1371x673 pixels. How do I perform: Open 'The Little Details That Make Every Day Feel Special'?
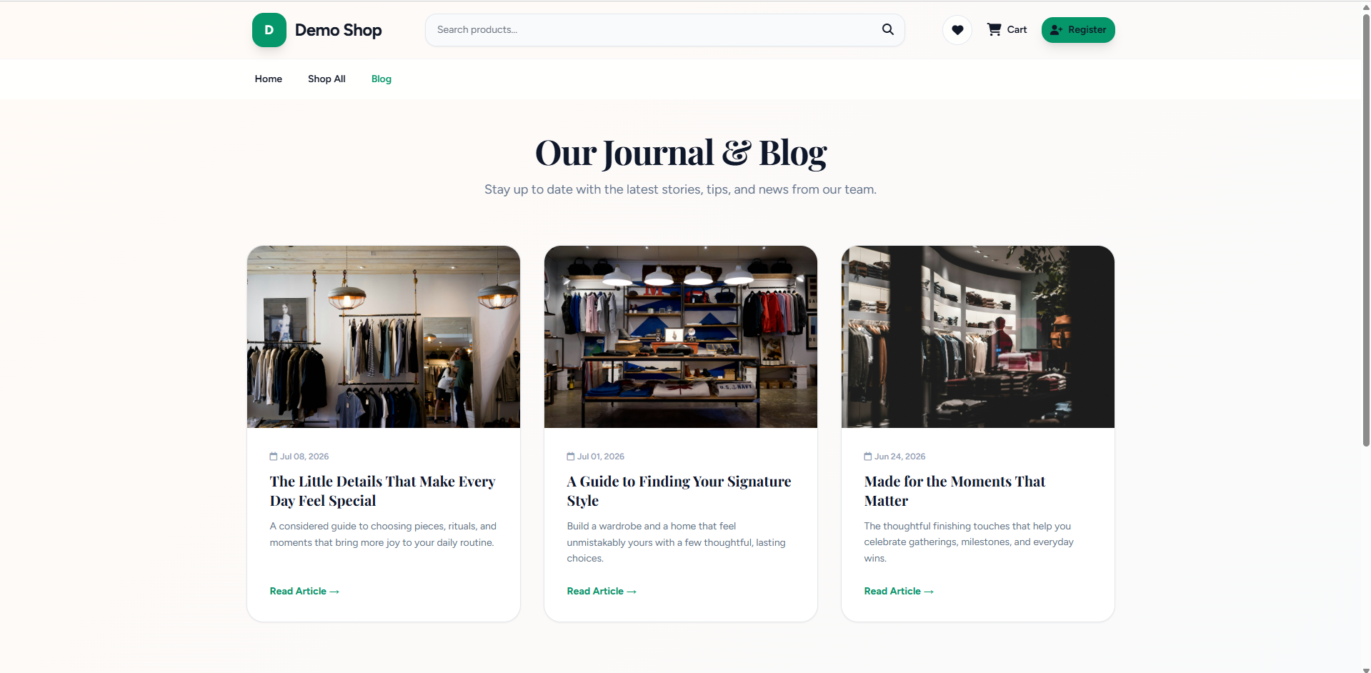pyautogui.click(x=382, y=491)
